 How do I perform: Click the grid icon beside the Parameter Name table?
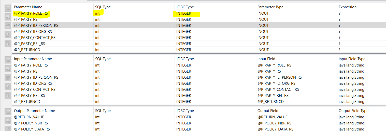click(x=8, y=17)
